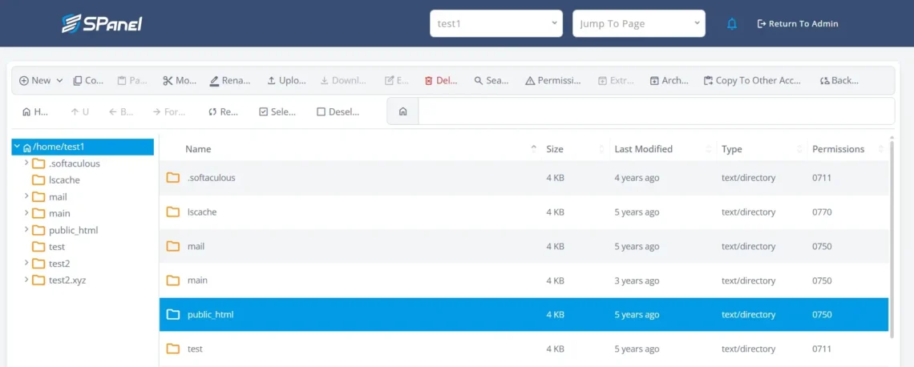Select the test row in file list
This screenshot has width=914, height=367.
(524, 349)
